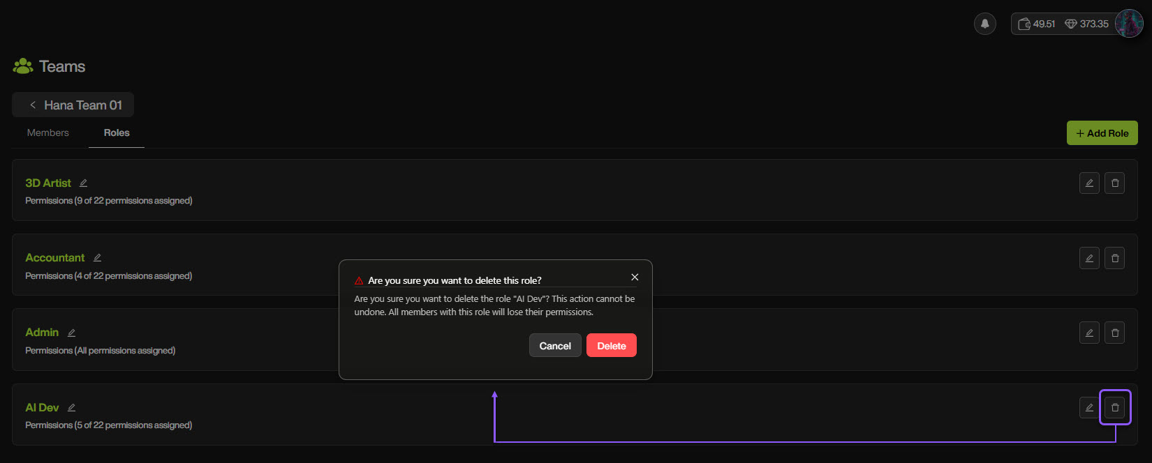Rename Accountant via inline pencil icon
1152x463 pixels.
pos(97,258)
